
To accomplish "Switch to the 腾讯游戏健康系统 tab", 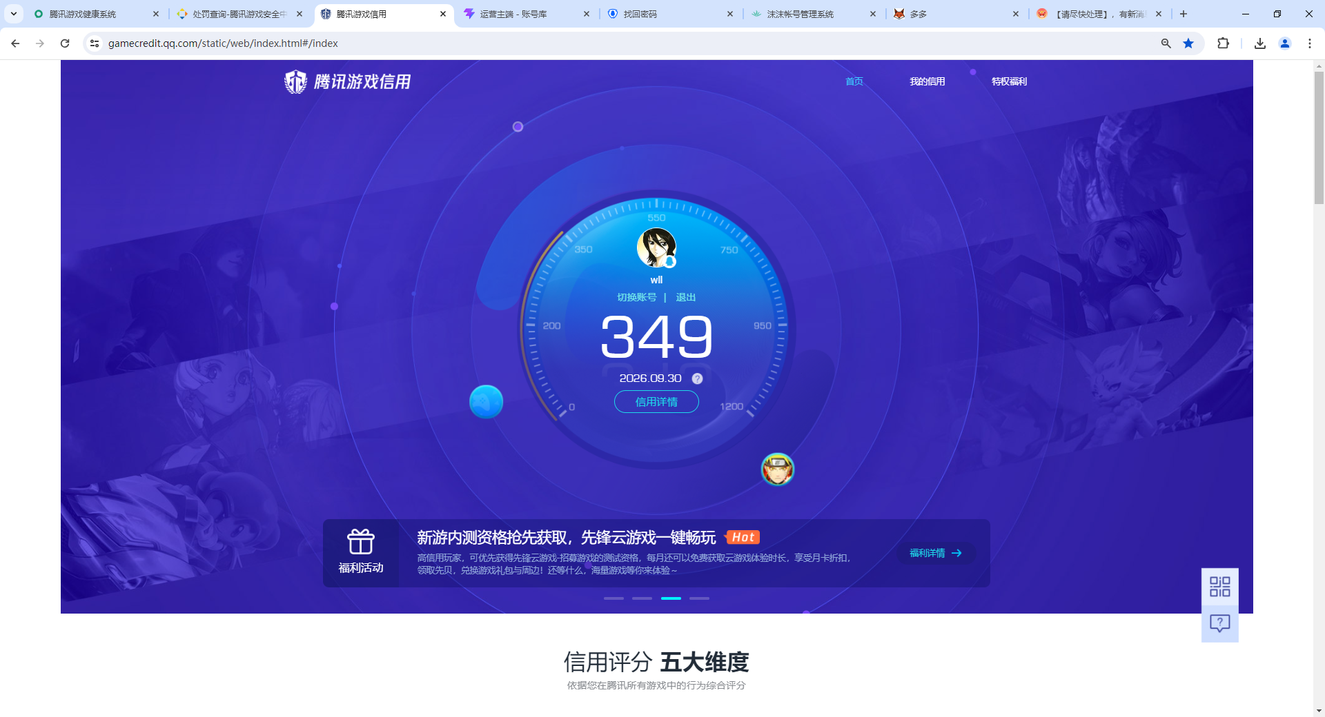I will 95,14.
